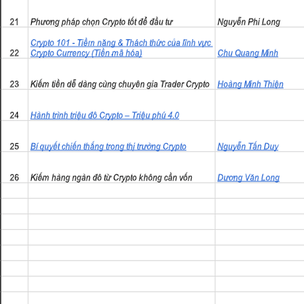Image resolution: width=304 pixels, height=304 pixels.
Task: Select first empty author cell below Dương Văn Long
Action: 259,191
